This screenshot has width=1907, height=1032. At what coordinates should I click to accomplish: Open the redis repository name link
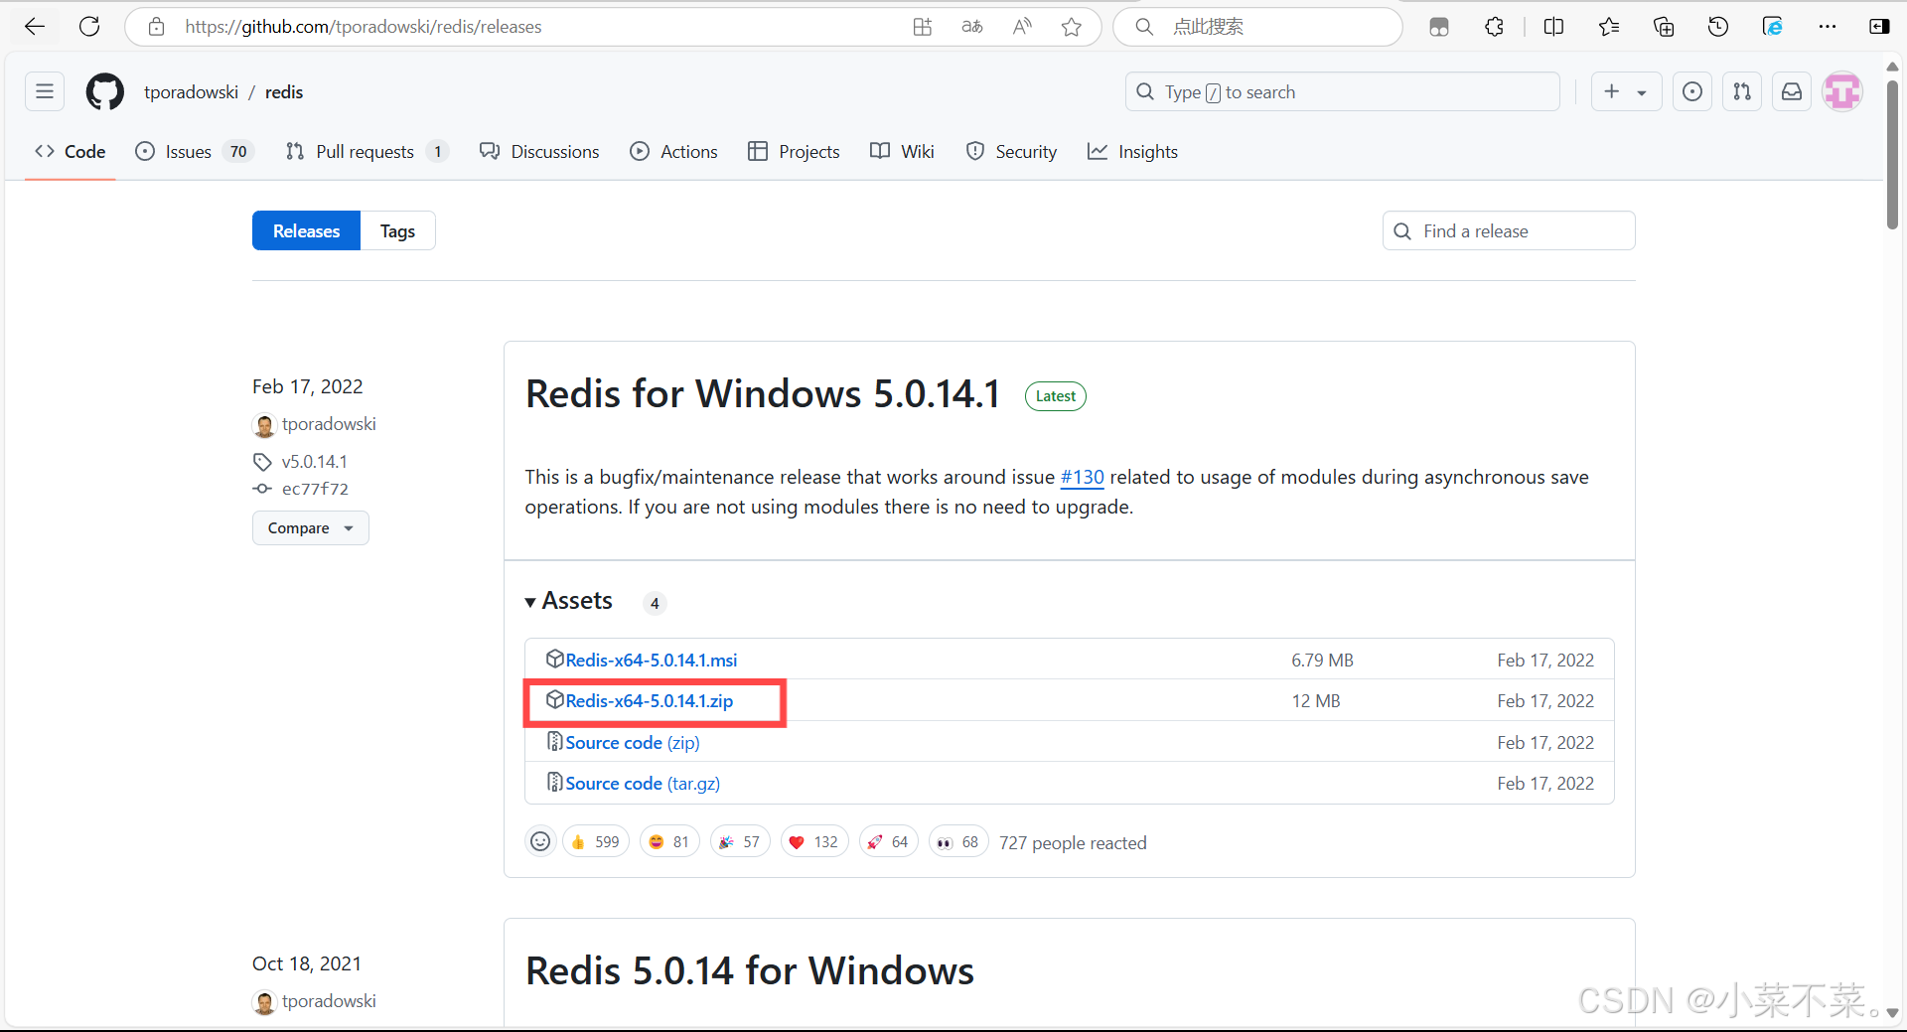pos(284,91)
